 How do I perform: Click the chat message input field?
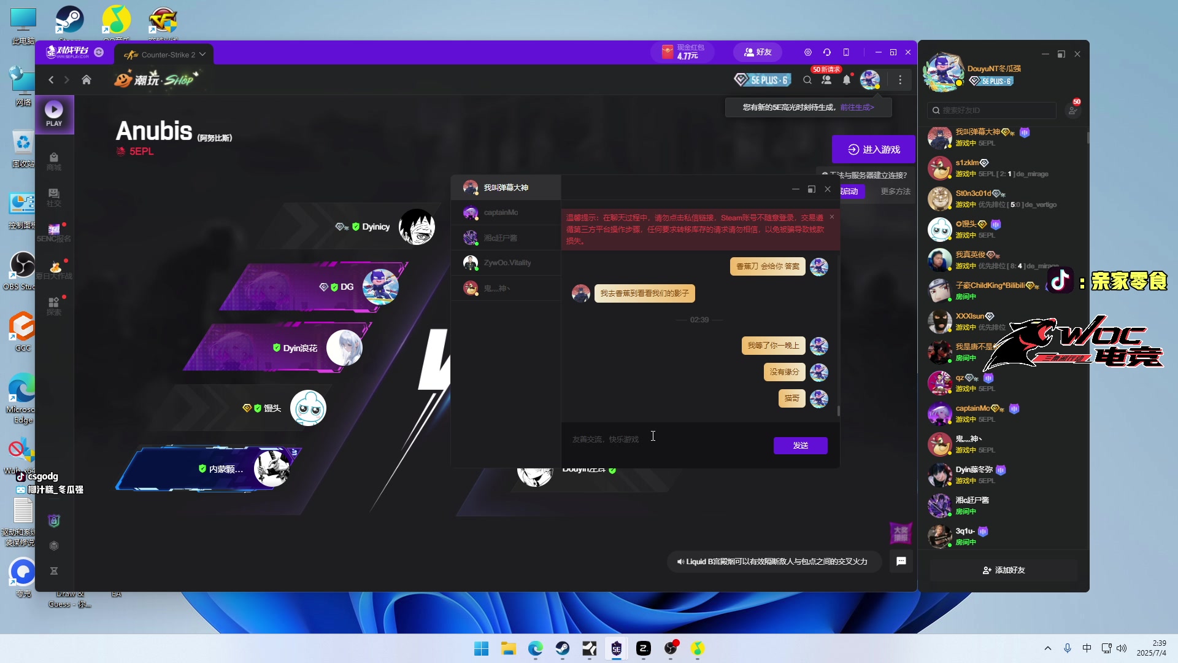coord(666,440)
